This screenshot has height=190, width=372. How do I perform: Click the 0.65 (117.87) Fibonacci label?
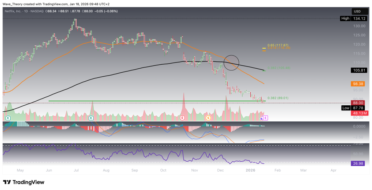click(278, 45)
